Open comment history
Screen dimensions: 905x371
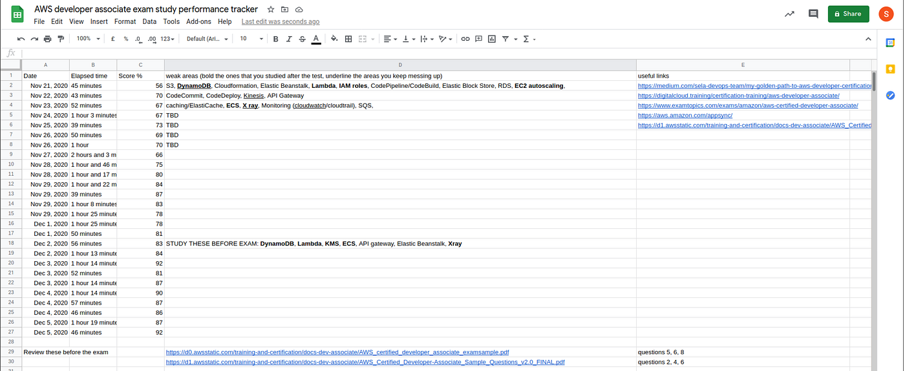[x=813, y=14]
